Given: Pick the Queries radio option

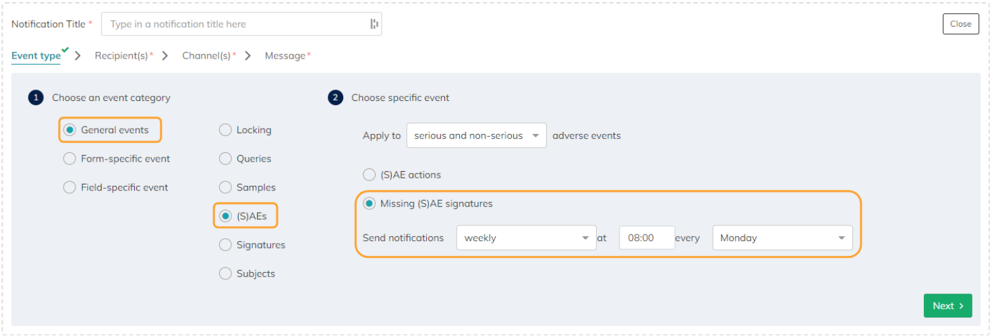Looking at the screenshot, I should [225, 159].
